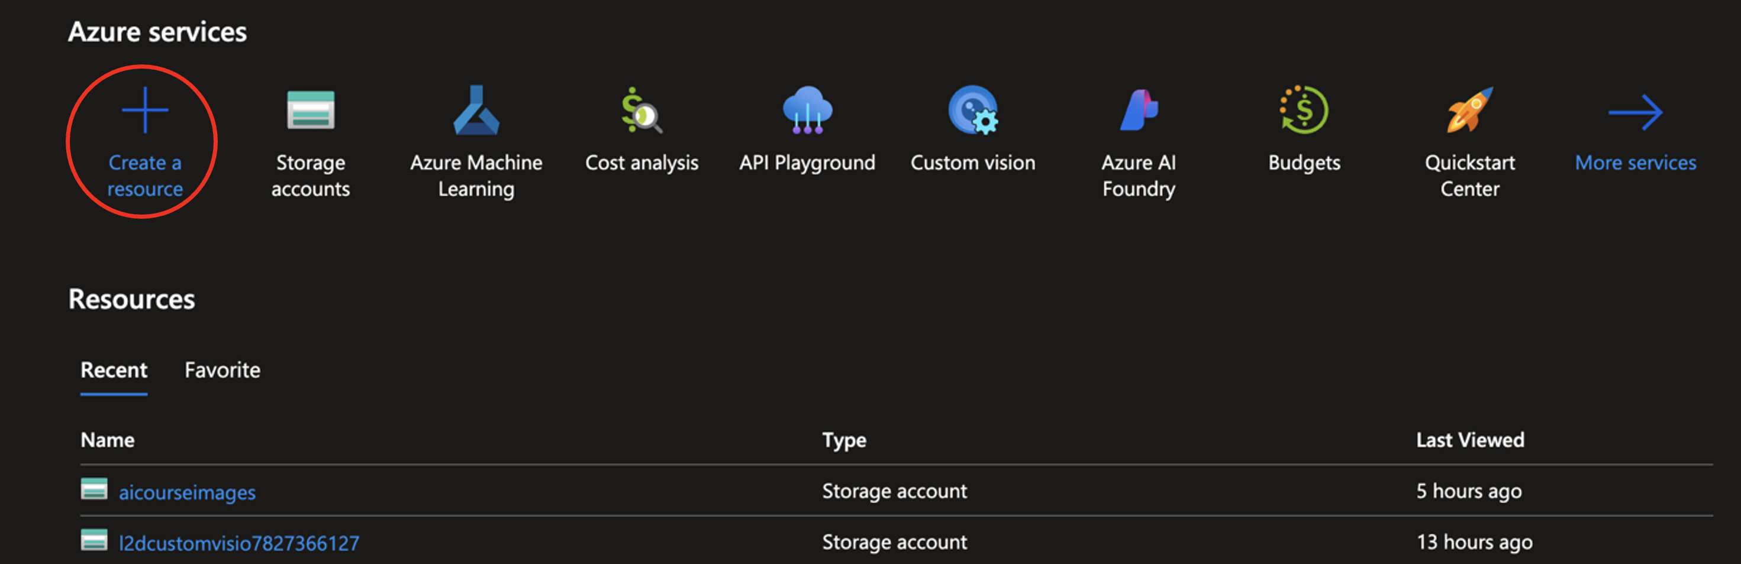
Task: Open the Azure Machine Learning icon
Action: point(476,109)
